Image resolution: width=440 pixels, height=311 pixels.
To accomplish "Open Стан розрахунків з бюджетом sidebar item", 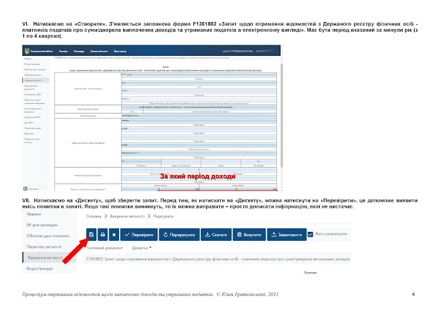I will [33, 110].
